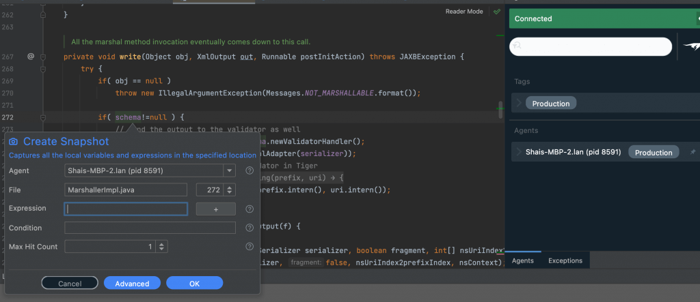This screenshot has height=302, width=700.
Task: Switch to the Agents tab
Action: coord(523,260)
